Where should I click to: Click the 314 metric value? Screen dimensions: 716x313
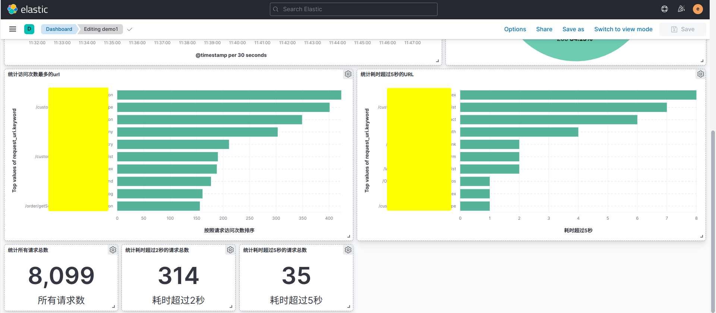(179, 276)
